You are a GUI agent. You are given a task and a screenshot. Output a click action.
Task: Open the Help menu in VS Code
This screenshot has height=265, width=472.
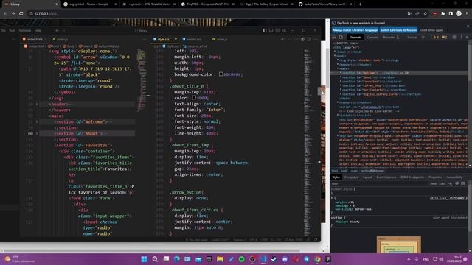click(x=38, y=31)
